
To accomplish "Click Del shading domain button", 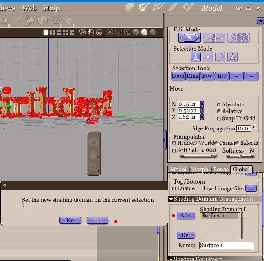I will (185, 235).
